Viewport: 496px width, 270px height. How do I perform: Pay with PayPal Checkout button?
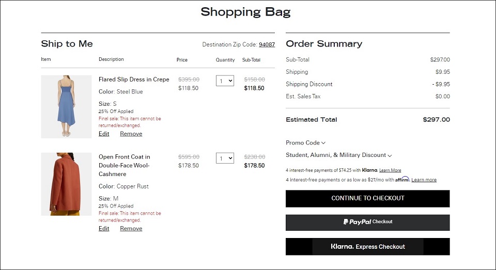coord(367,223)
